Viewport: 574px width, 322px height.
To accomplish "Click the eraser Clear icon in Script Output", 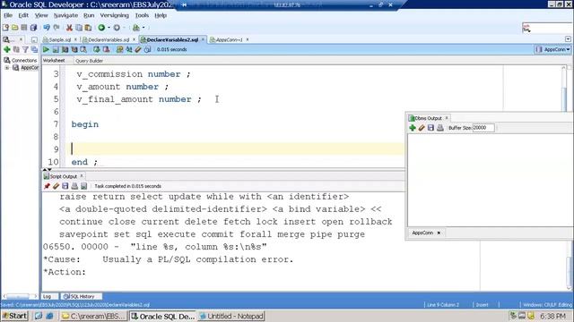I will [x=56, y=186].
